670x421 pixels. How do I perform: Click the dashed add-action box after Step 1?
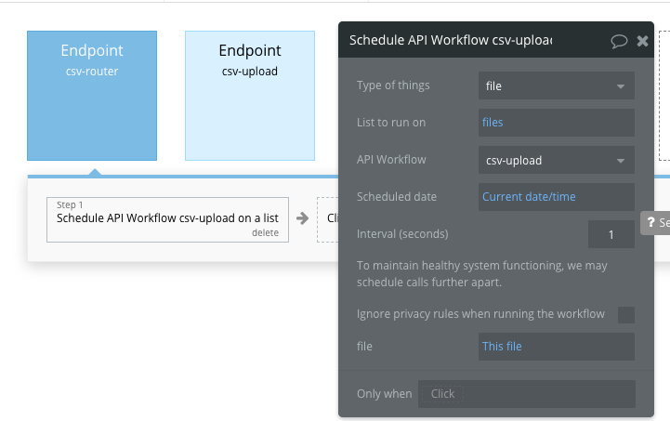(327, 219)
